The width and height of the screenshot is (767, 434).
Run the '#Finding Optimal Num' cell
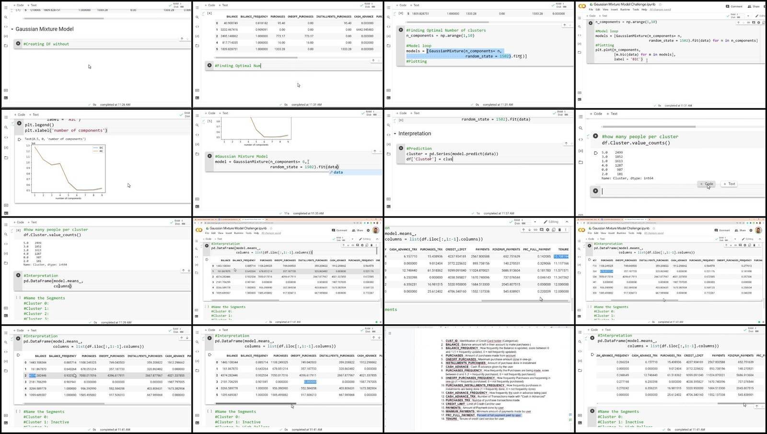(209, 65)
